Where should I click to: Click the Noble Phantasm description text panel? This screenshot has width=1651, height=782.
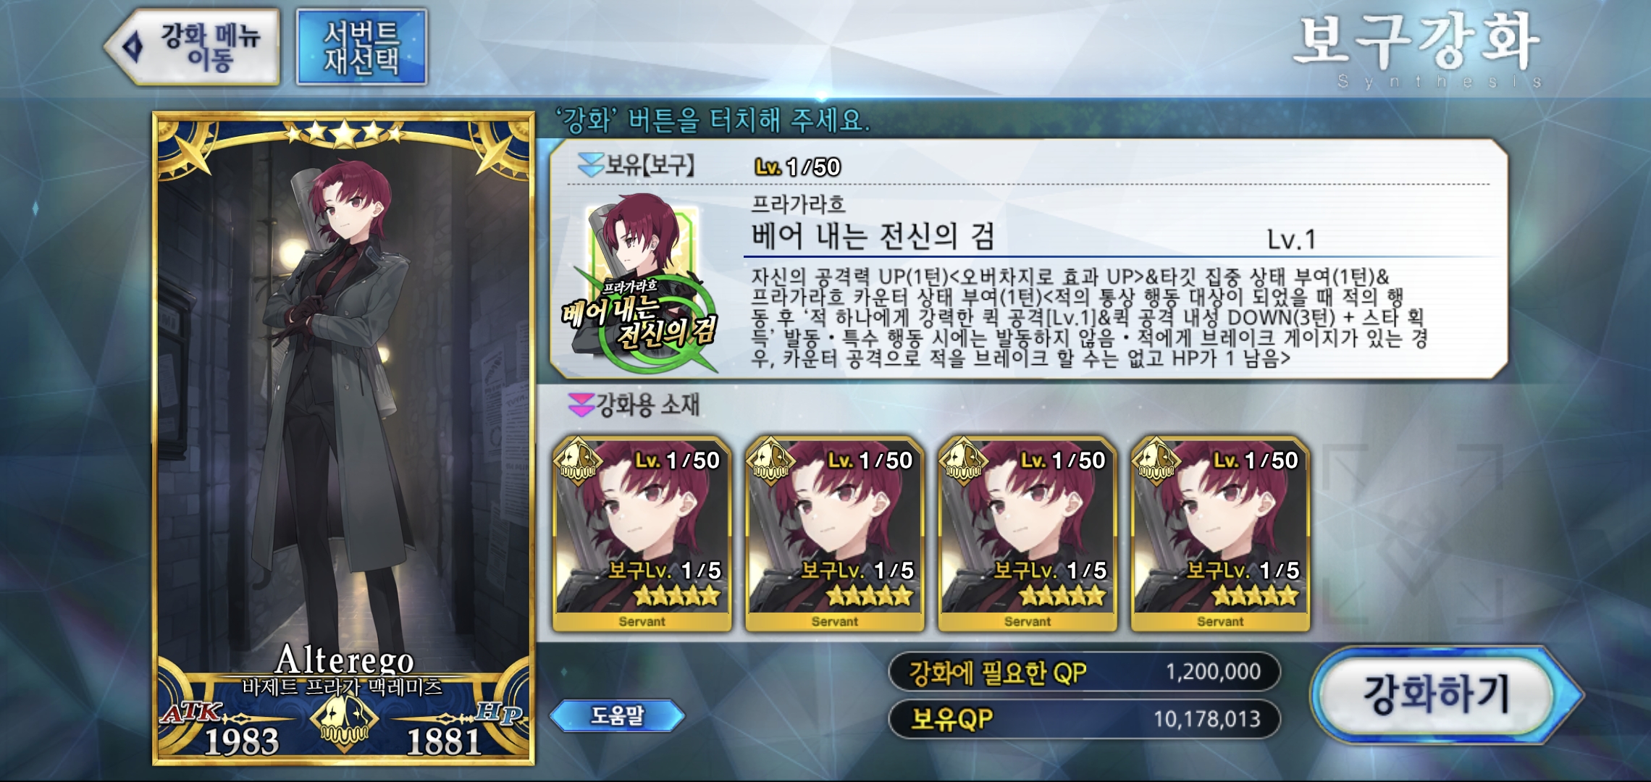click(x=1090, y=317)
